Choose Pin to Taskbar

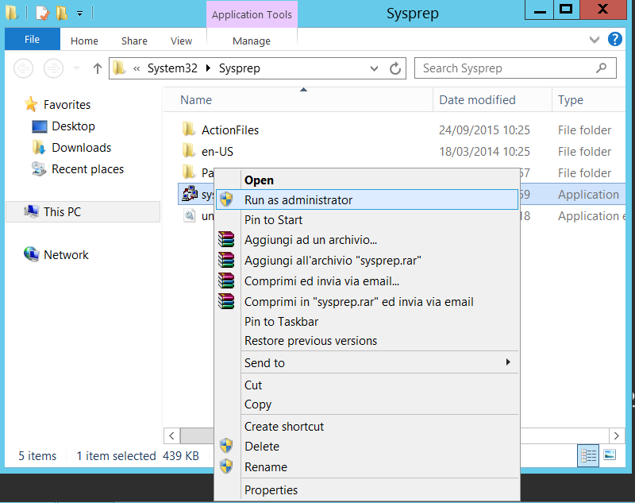tap(367, 321)
